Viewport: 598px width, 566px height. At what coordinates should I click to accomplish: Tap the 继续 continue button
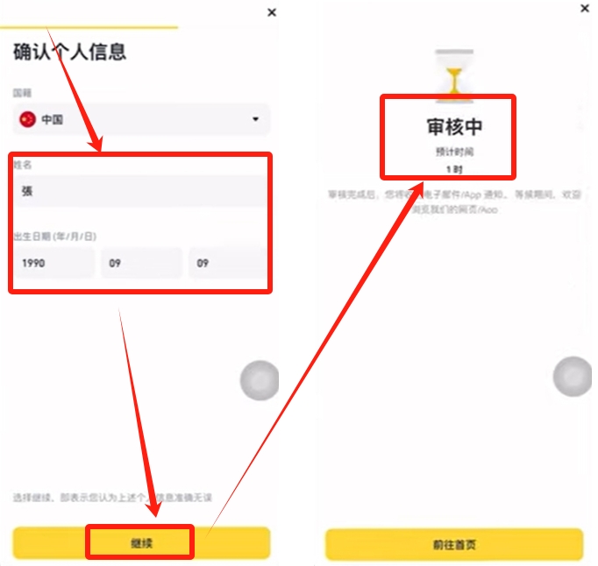click(x=141, y=542)
